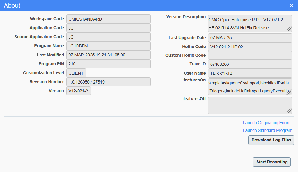298x172 pixels.
Task: Click the Version field V12-021-2
Action: pos(79,91)
